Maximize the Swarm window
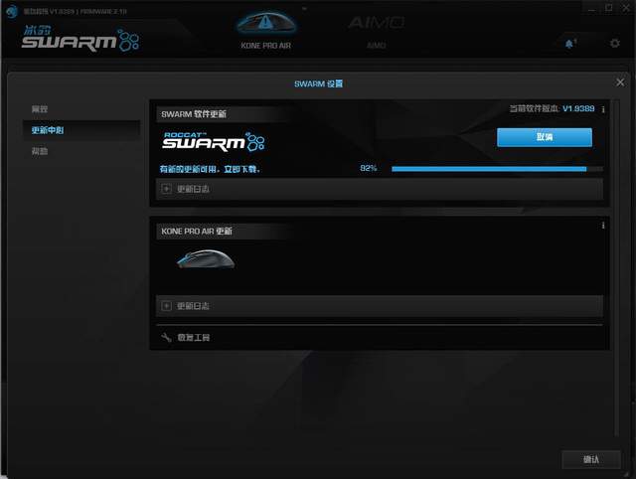The width and height of the screenshot is (636, 479). [609, 8]
